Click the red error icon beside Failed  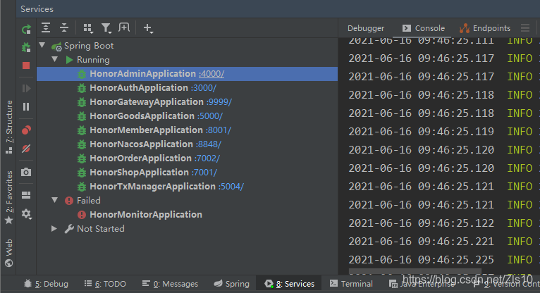[69, 201]
